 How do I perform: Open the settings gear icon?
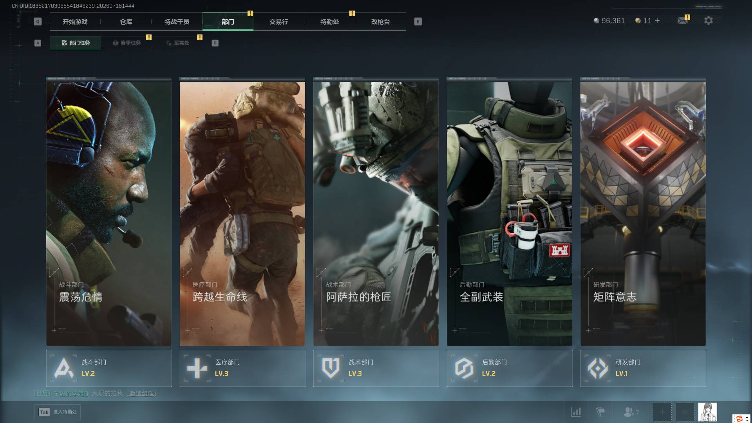pos(708,20)
